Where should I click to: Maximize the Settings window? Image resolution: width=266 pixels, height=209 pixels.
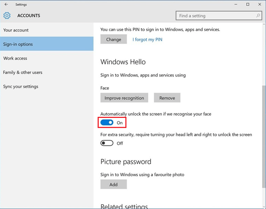248,4
